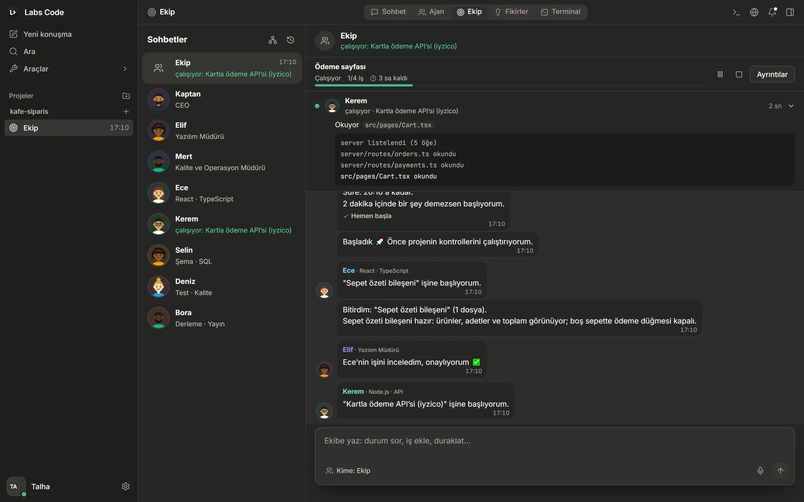The height and width of the screenshot is (502, 804).
Task: Toggle the right side panel icon
Action: coord(790,12)
